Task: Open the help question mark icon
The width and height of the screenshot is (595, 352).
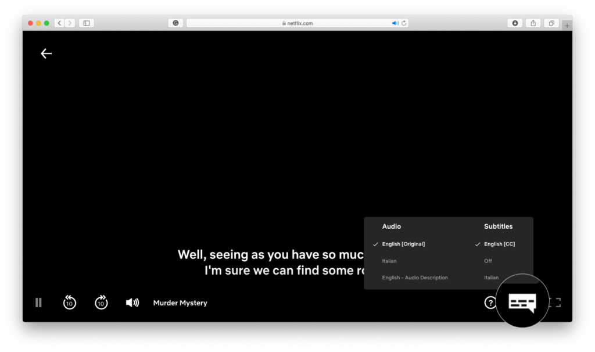Action: click(x=490, y=303)
